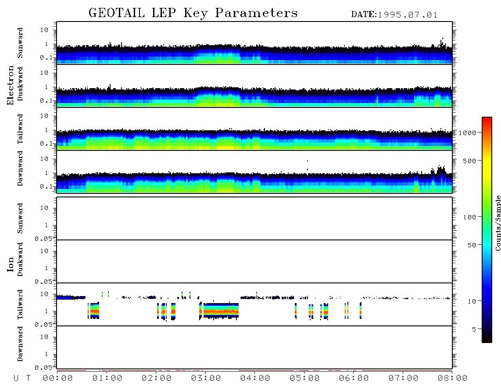Click the Electron Duskward spectrogram panel

254,86
